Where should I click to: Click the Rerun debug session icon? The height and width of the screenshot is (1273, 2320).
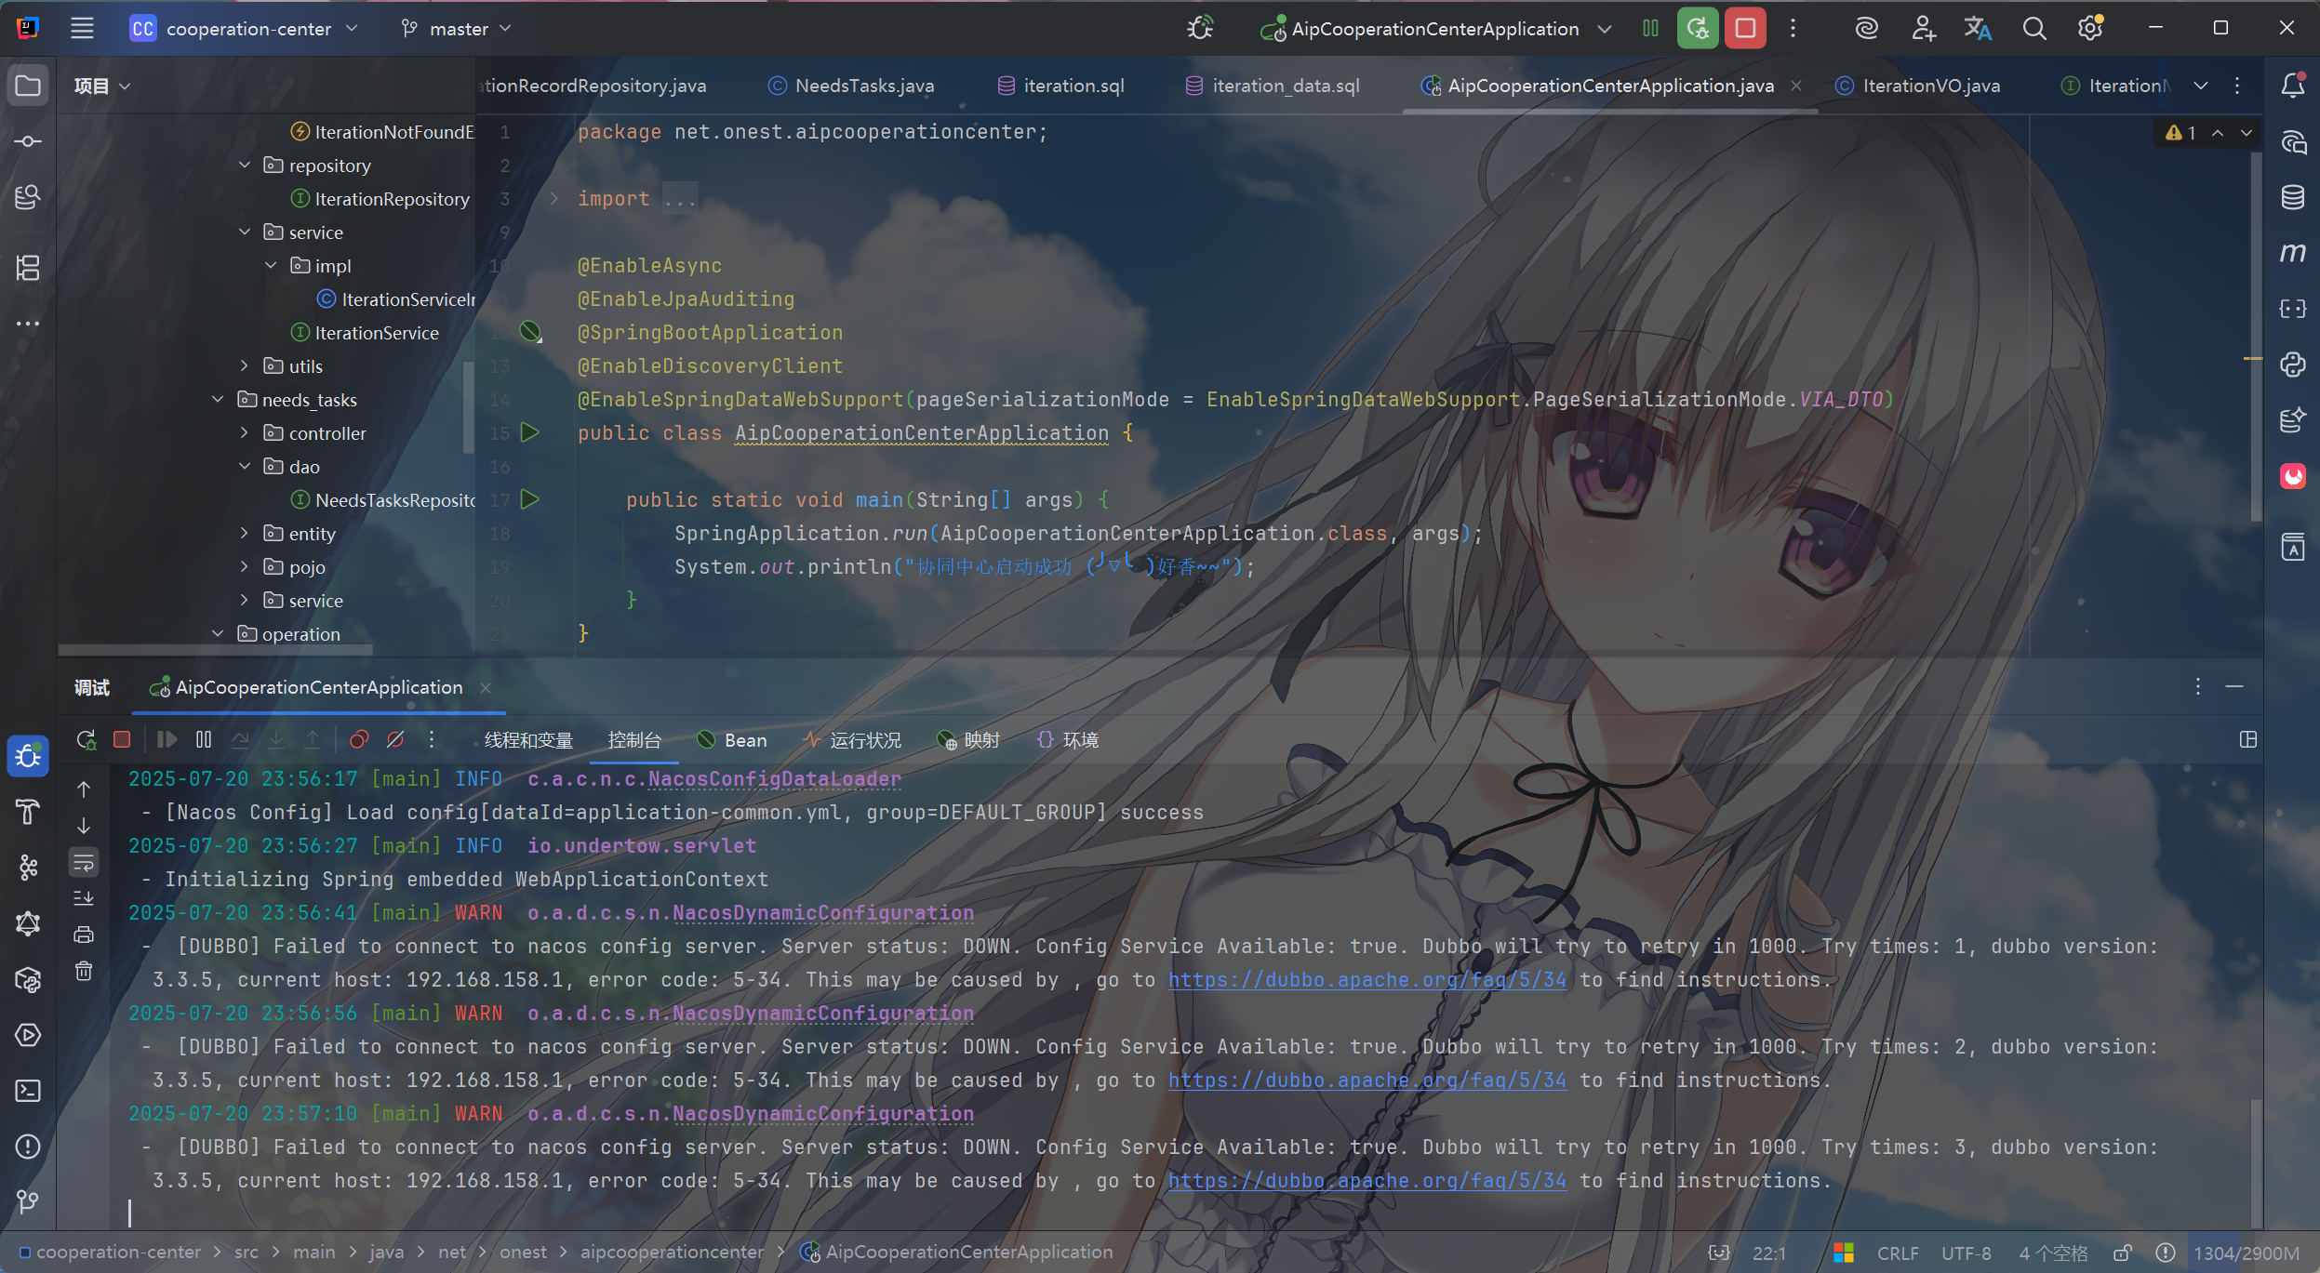[86, 740]
